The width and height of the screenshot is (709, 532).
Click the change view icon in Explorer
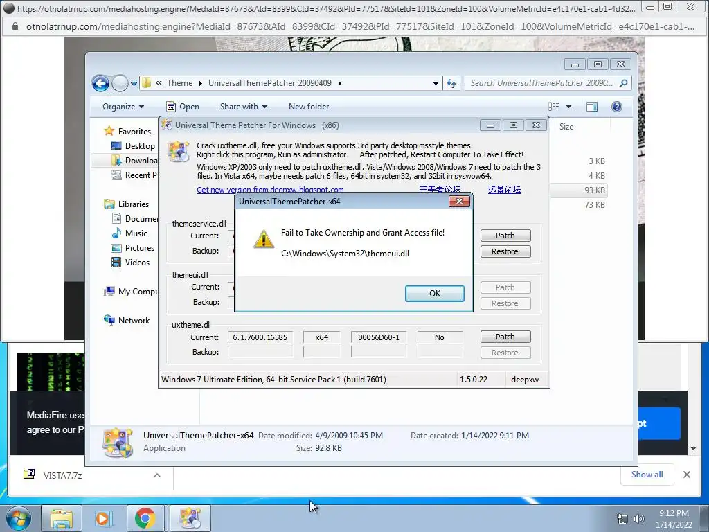click(554, 107)
